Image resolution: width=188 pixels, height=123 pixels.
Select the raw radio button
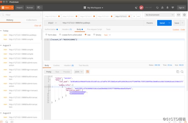point(86,34)
